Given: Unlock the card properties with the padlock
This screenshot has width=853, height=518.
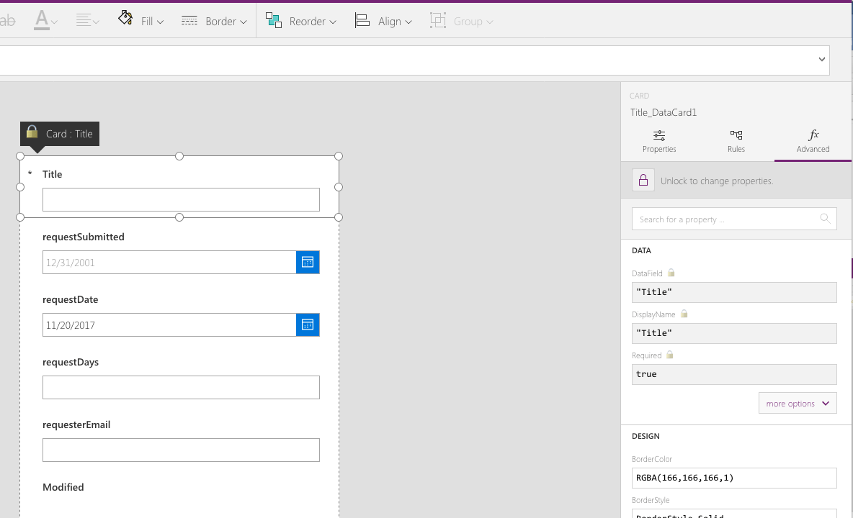Looking at the screenshot, I should point(643,180).
